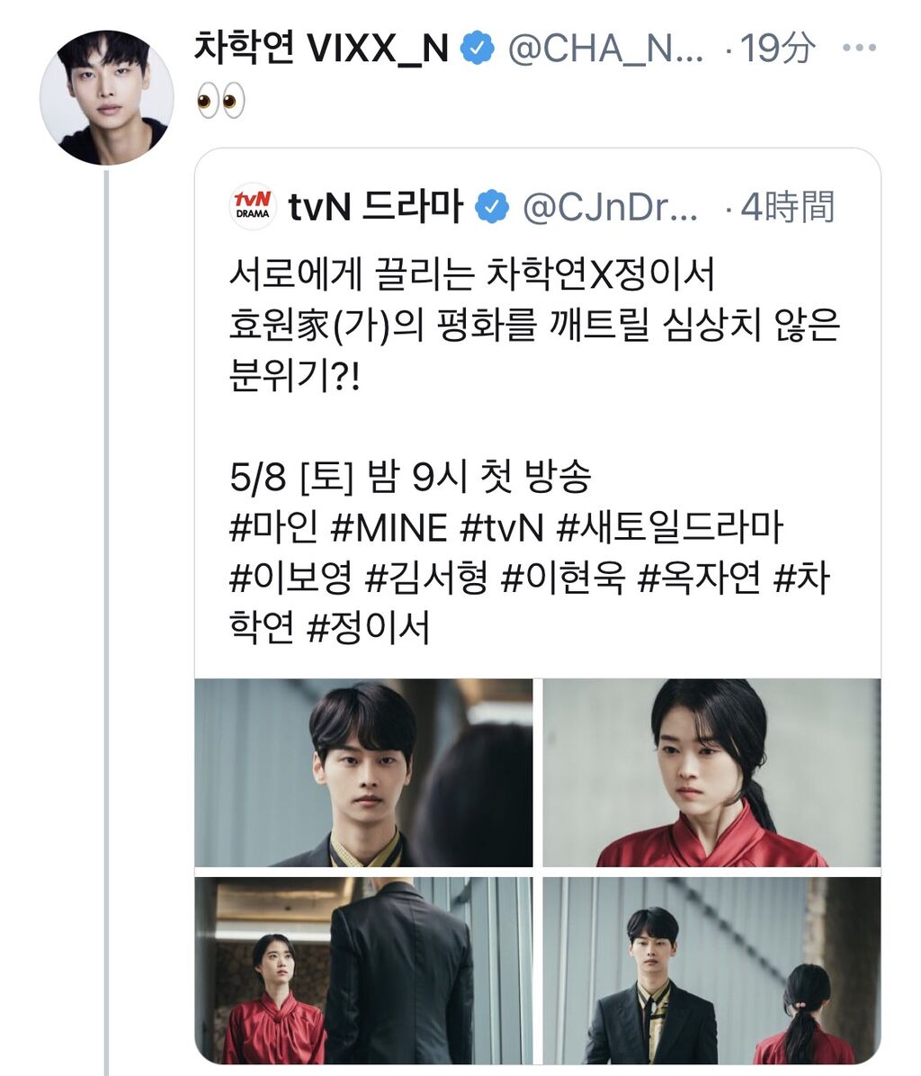Click verified badge next to 차학연 VIXX_N

click(478, 49)
